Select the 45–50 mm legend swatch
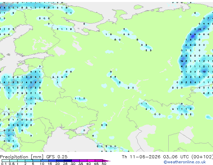Viewport: 213px width, 165px height. pyautogui.click(x=99, y=161)
